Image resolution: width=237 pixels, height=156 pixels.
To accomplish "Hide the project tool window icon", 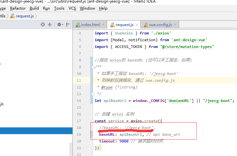I will coord(68,24).
